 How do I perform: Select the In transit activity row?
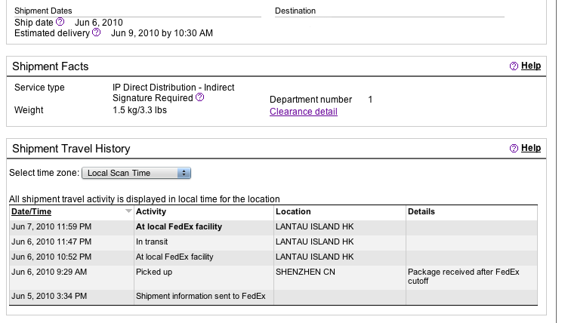273,242
